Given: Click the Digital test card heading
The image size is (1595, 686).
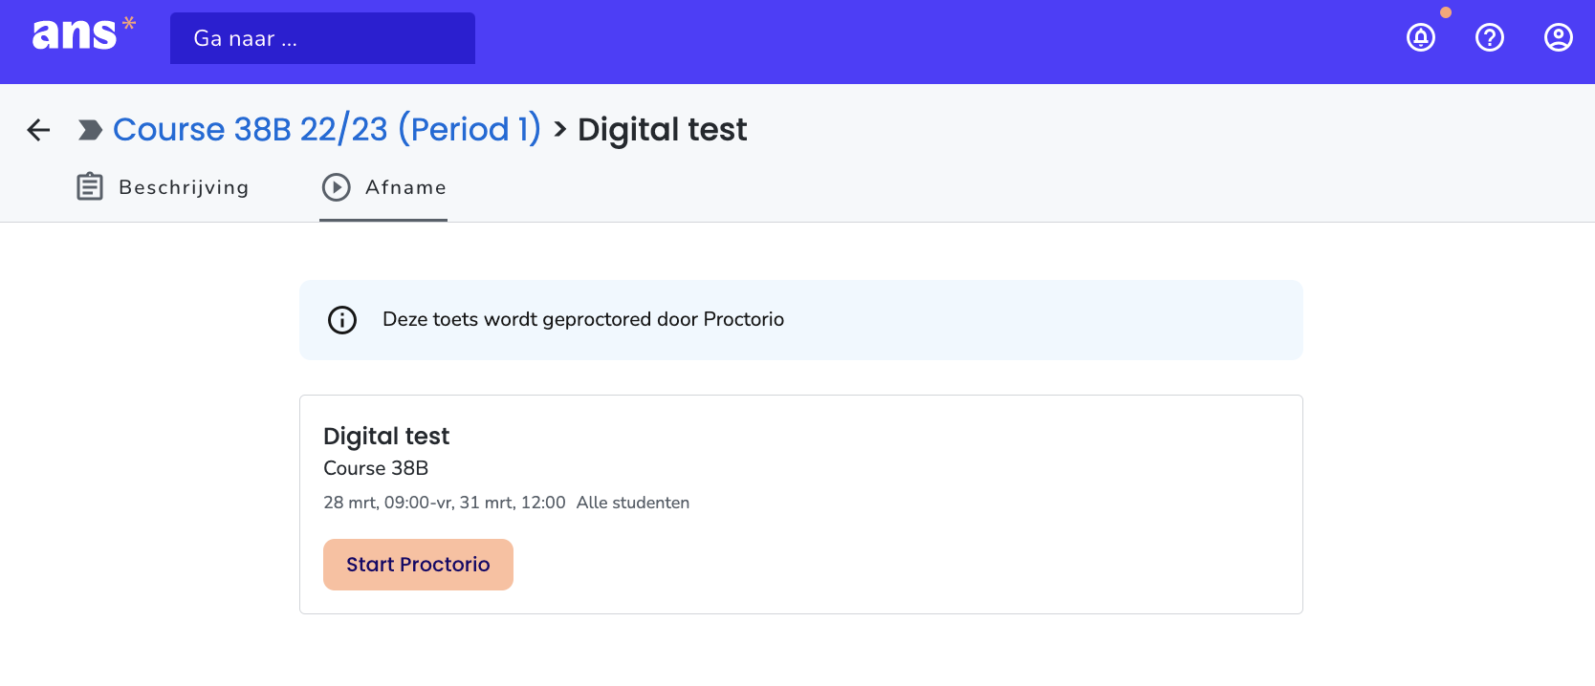Looking at the screenshot, I should pyautogui.click(x=386, y=436).
